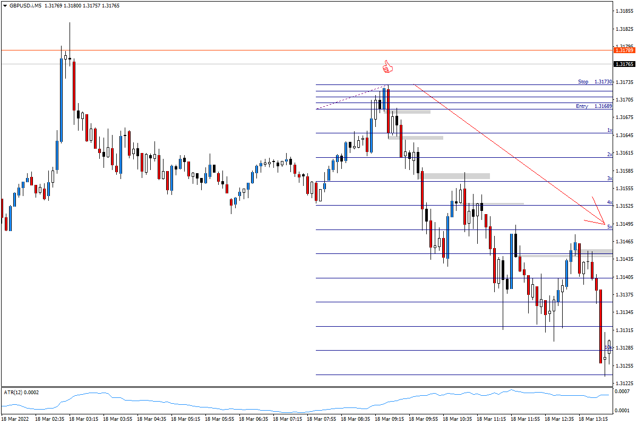
Task: Click the 1.31615 price axis label
Action: [x=625, y=153]
